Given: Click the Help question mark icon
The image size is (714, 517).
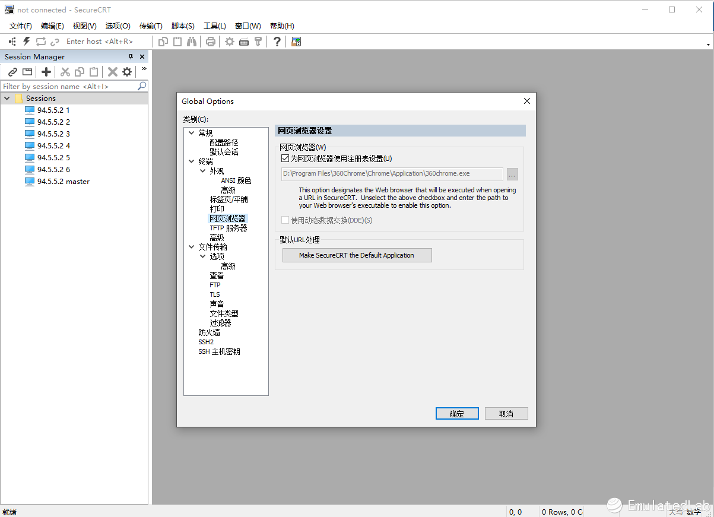Looking at the screenshot, I should click(277, 42).
